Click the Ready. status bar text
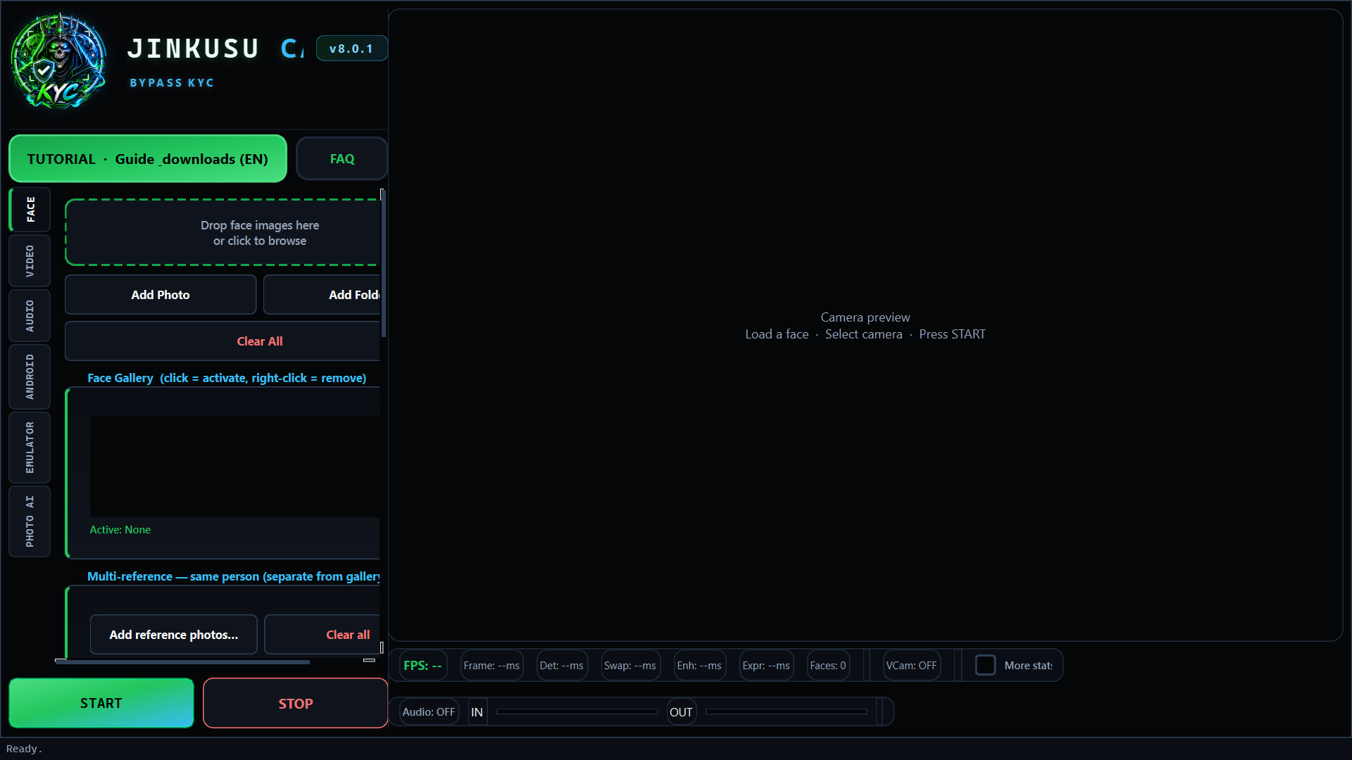Screen dimensions: 1352x760 click(x=25, y=749)
